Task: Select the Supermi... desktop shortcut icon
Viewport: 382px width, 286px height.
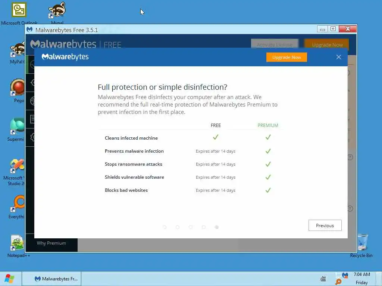Action: click(x=17, y=127)
